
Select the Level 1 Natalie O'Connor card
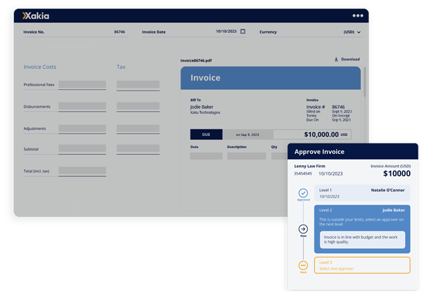click(362, 193)
